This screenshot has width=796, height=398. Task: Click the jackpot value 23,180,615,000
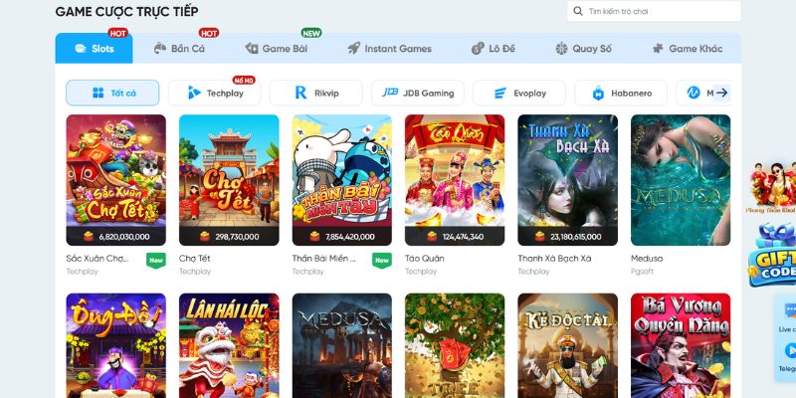(576, 237)
